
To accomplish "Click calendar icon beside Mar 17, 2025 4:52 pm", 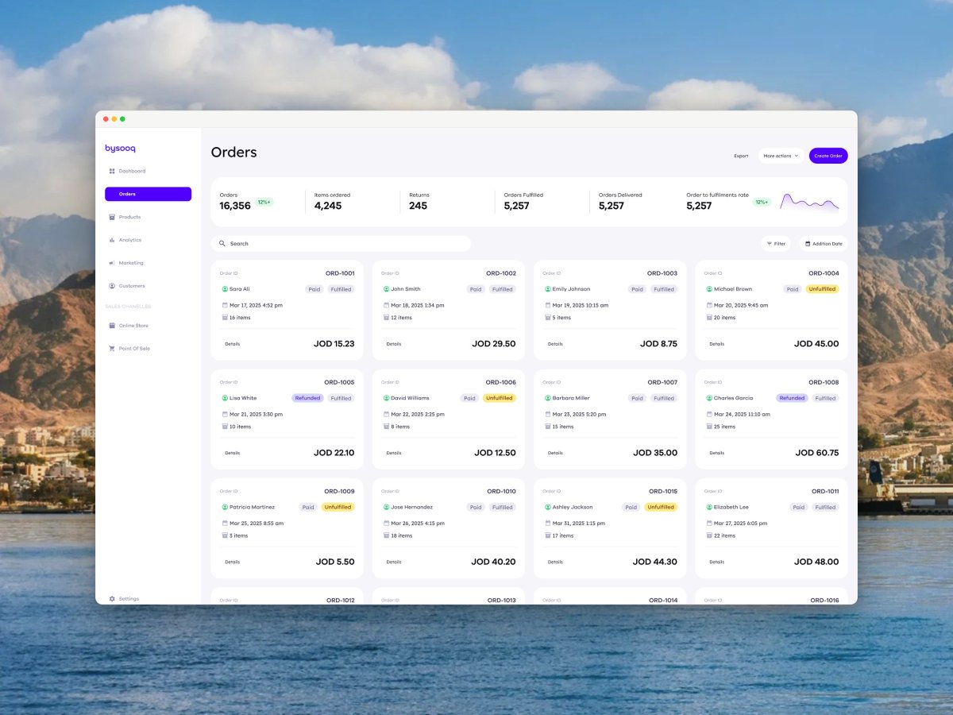I will [225, 305].
